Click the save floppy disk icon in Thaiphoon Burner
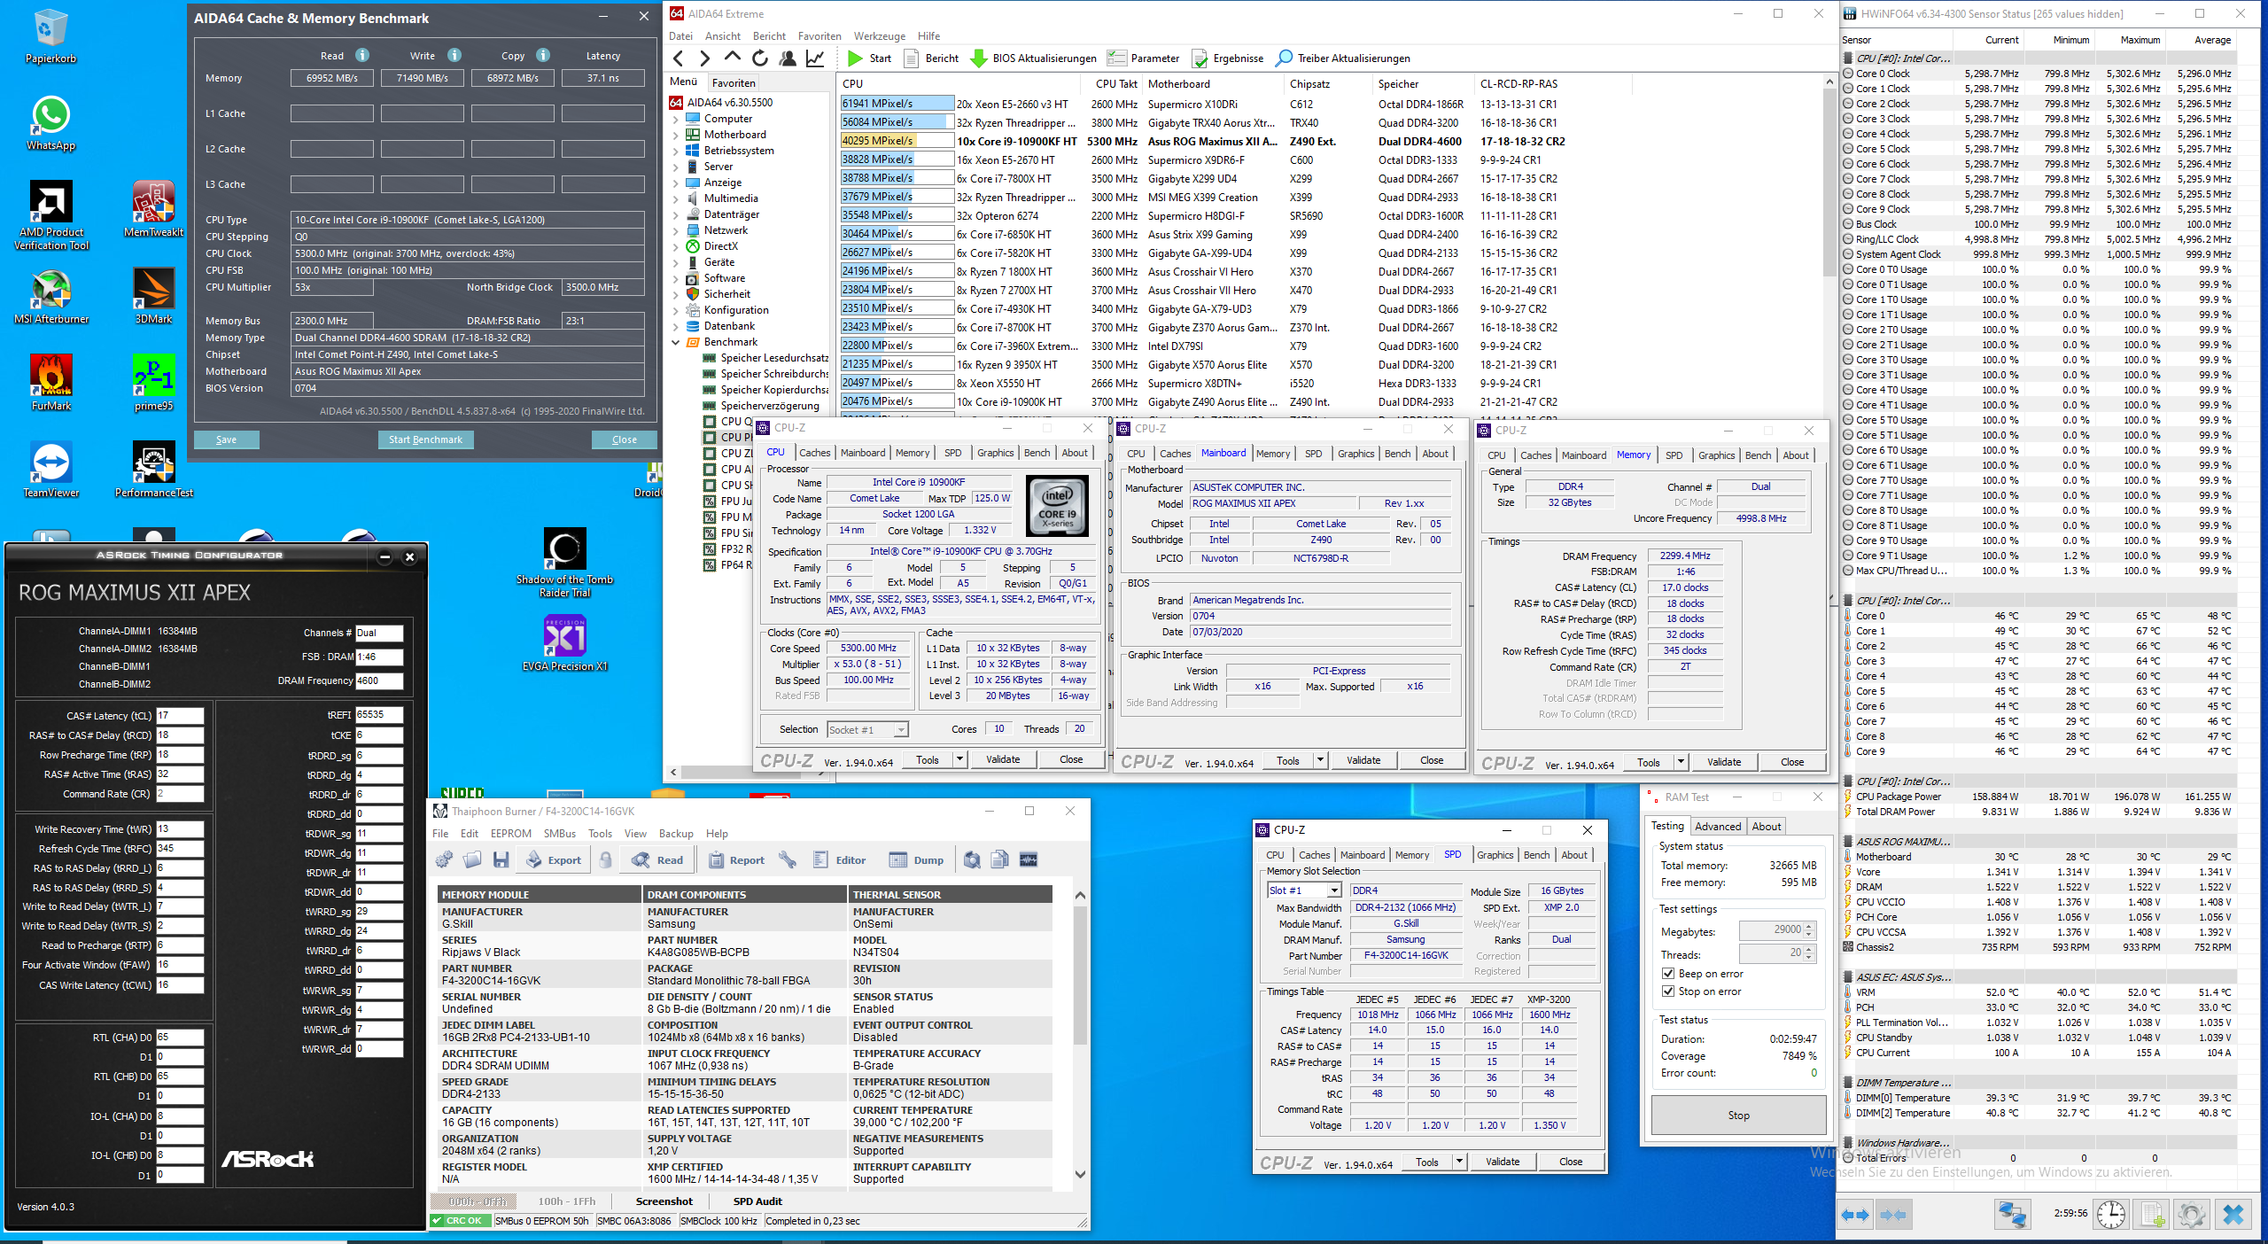 point(501,859)
